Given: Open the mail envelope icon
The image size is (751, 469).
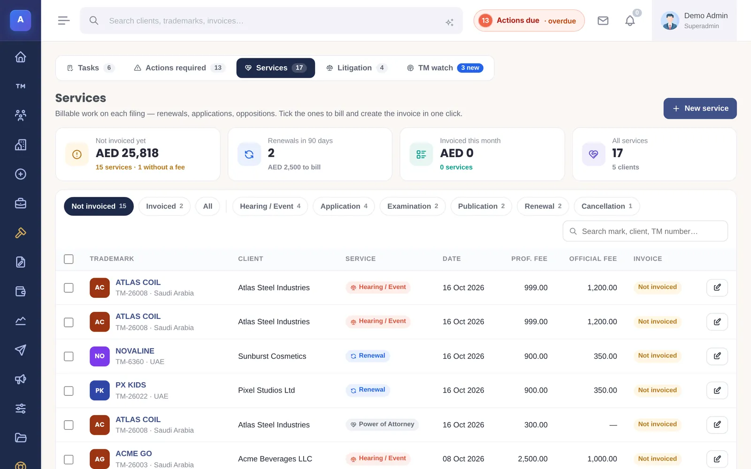Looking at the screenshot, I should [x=603, y=21].
